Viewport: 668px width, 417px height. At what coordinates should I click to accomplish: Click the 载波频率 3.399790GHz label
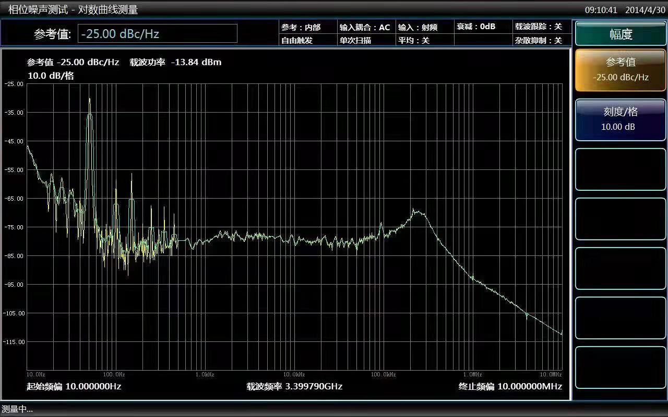coord(294,386)
